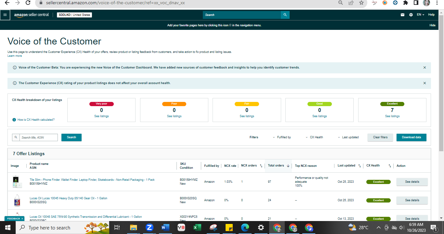Click the Very poor red badge
Viewport: 444px width, 234px height.
[x=101, y=104]
